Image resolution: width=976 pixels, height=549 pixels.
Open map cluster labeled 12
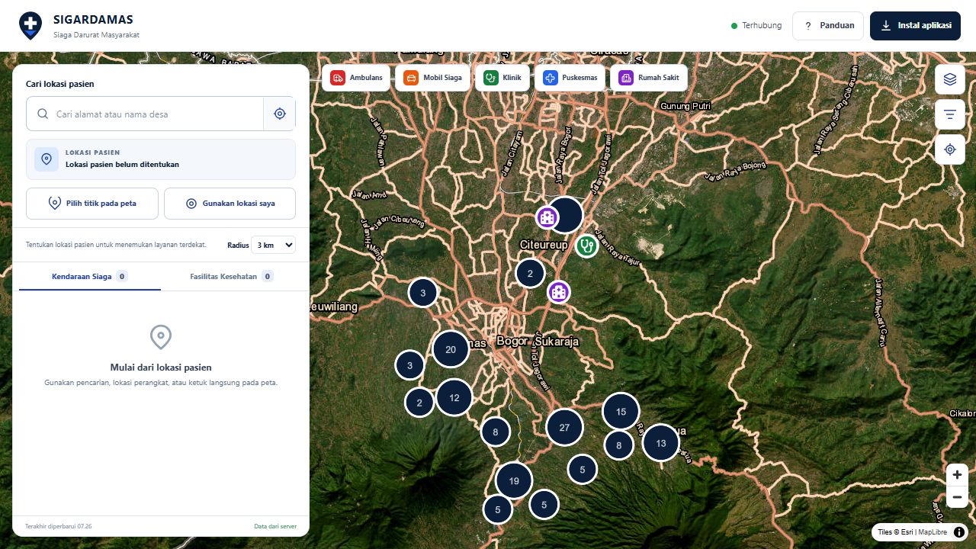pos(454,397)
